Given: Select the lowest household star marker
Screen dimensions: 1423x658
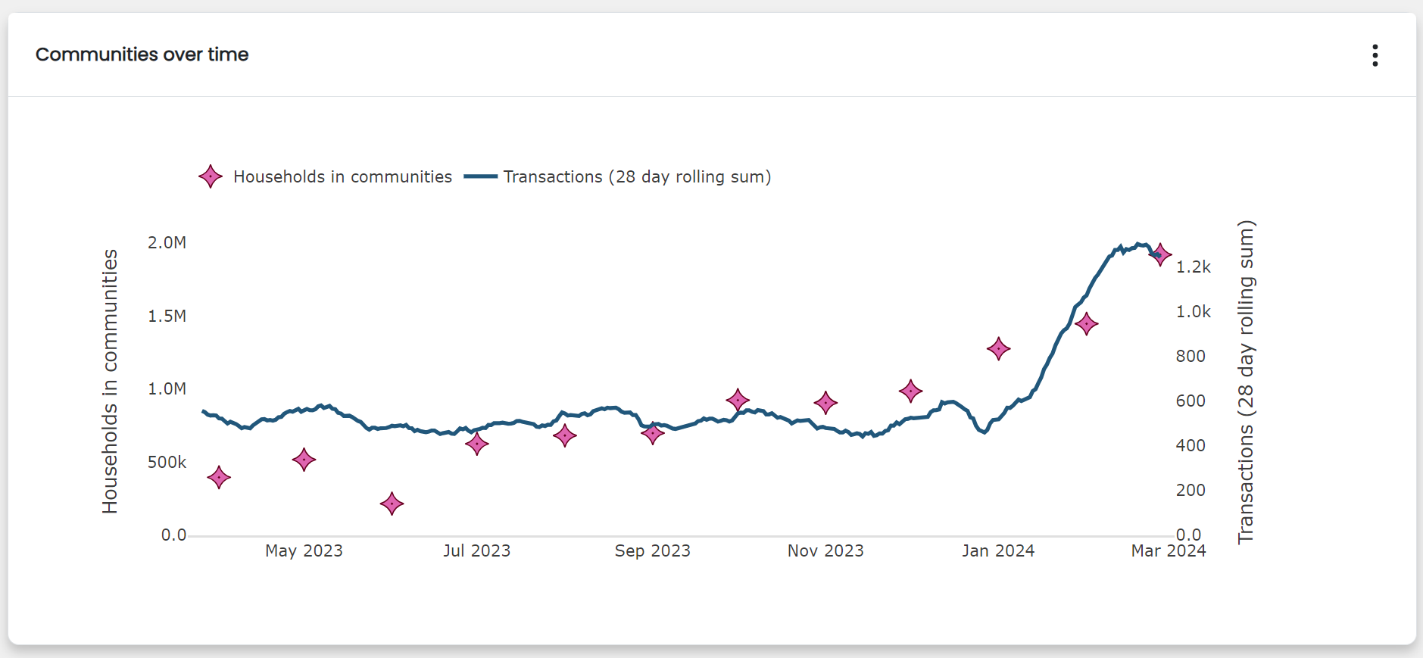Looking at the screenshot, I should [392, 504].
